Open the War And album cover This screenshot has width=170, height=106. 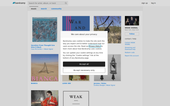(x=76, y=23)
